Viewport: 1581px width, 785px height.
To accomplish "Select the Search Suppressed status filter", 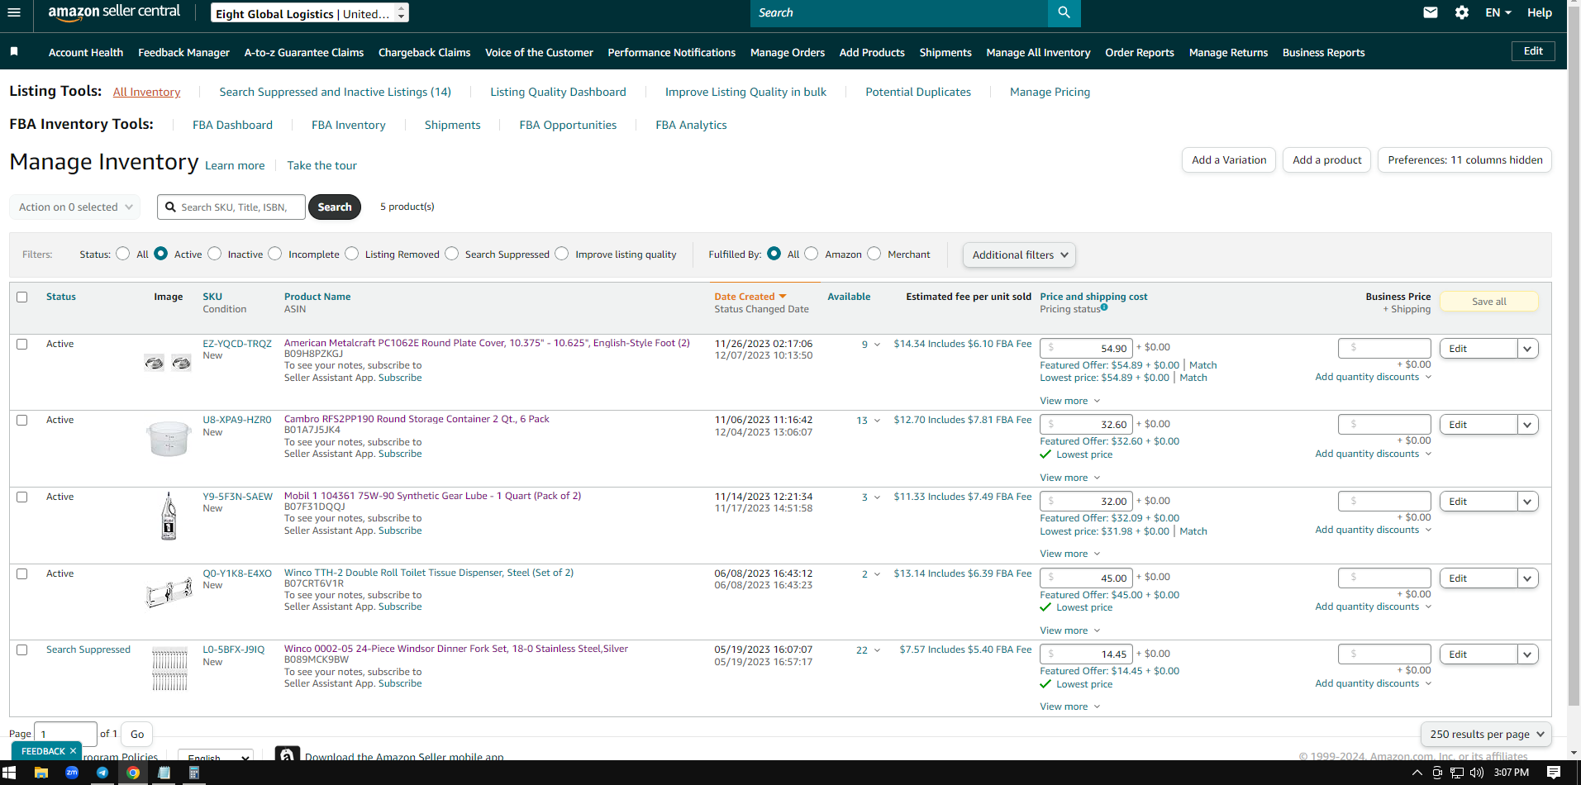I will (x=452, y=254).
